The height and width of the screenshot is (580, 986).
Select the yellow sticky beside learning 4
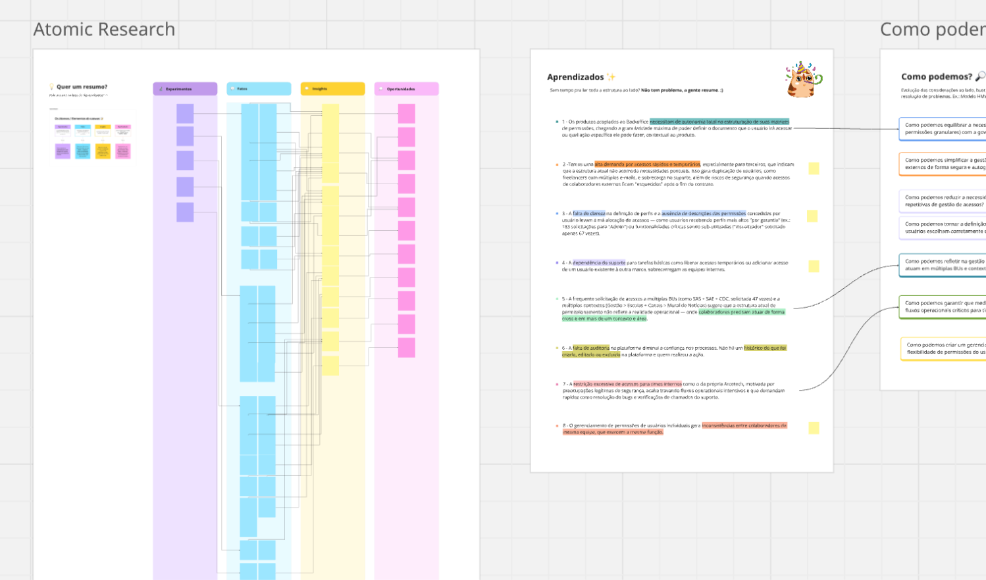(814, 266)
